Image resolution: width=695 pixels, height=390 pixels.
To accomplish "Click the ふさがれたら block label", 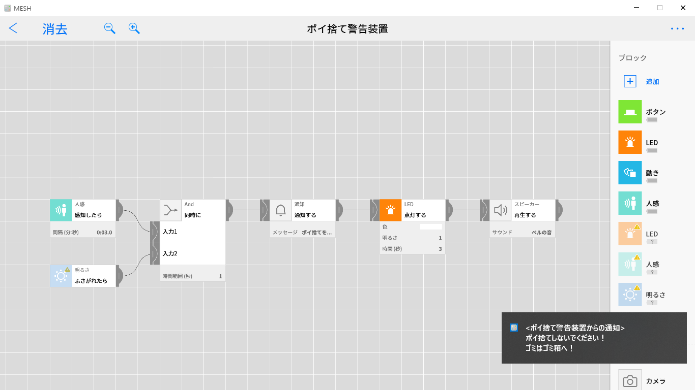I will [91, 281].
